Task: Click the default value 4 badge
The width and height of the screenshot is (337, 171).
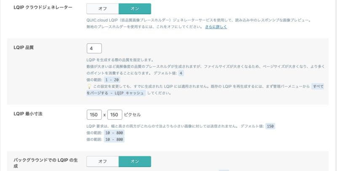Action: 181,73
